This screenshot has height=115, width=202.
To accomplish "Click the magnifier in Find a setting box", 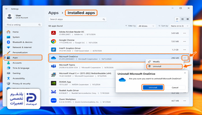I will (x=40, y=25).
